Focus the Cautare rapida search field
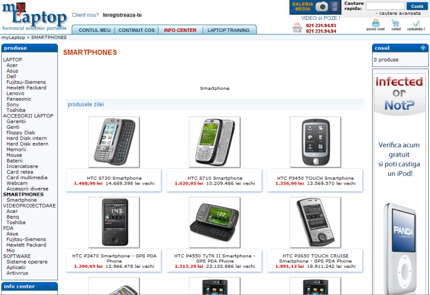 tap(385, 6)
